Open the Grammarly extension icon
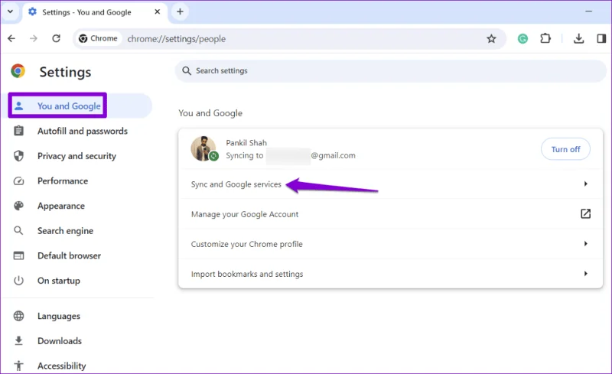Viewport: 612px width, 374px height. [x=522, y=39]
